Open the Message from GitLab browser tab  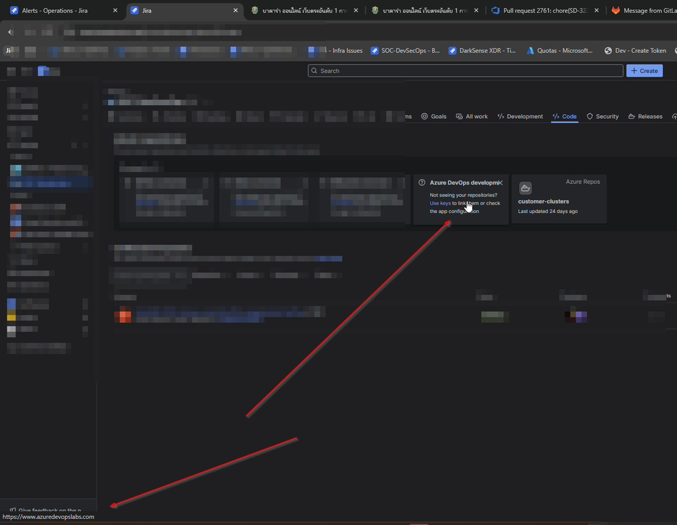click(643, 10)
